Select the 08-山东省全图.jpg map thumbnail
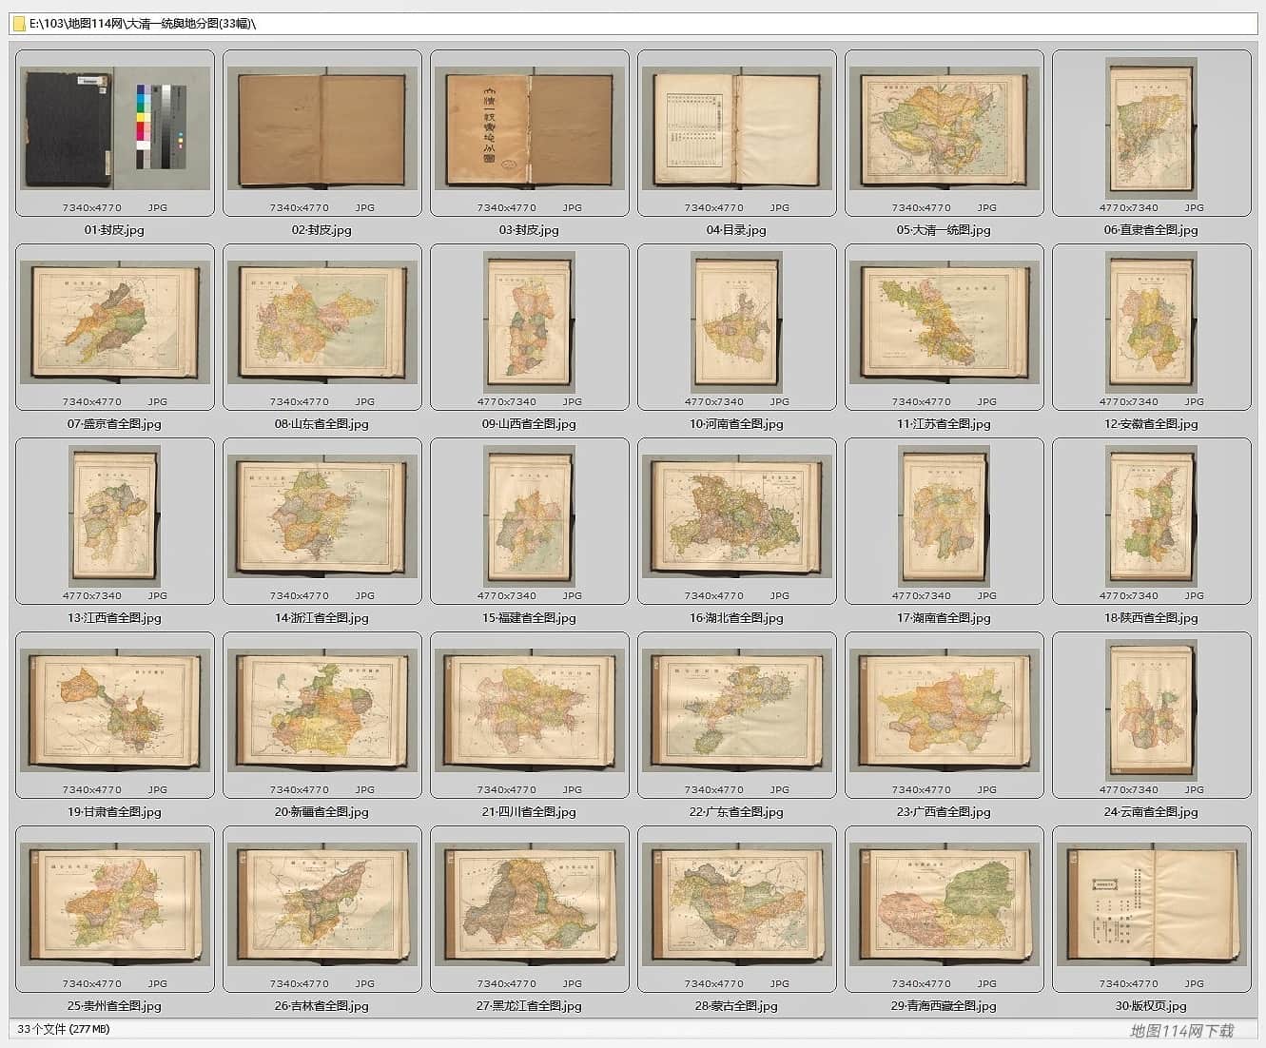The image size is (1266, 1048). tap(322, 327)
